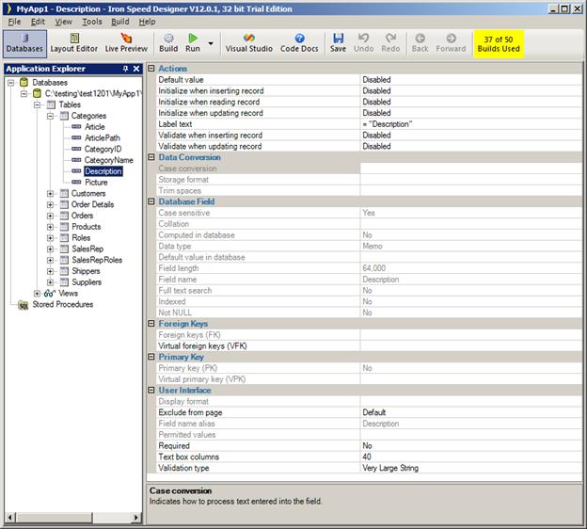587x529 pixels.
Task: Open Live Preview
Action: (x=126, y=42)
